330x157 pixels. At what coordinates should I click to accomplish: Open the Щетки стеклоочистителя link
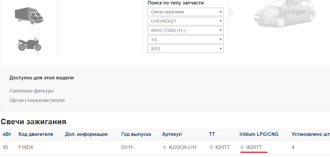pyautogui.click(x=37, y=100)
